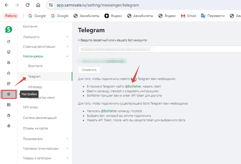Screen dimensions: 241x164
Task: Open analytics pie chart sidebar icon
Action: (x=9, y=42)
